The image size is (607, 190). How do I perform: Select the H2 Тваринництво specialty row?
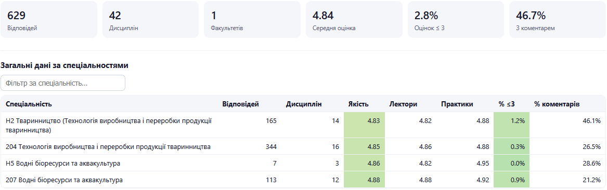point(303,125)
